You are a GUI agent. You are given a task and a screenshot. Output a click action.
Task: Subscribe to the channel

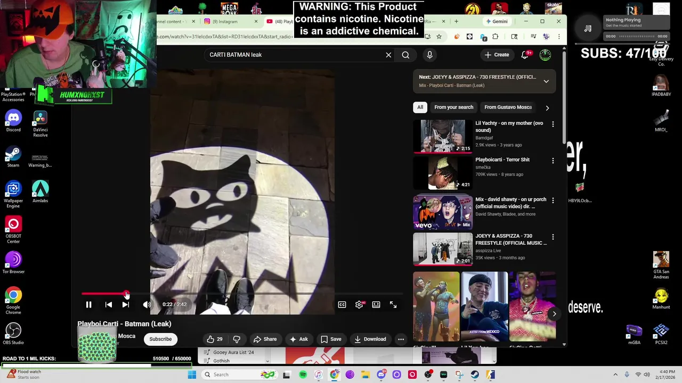click(160, 339)
